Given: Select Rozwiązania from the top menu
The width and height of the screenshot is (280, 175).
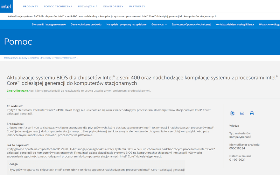Looking at the screenshot, I should click(87, 6).
